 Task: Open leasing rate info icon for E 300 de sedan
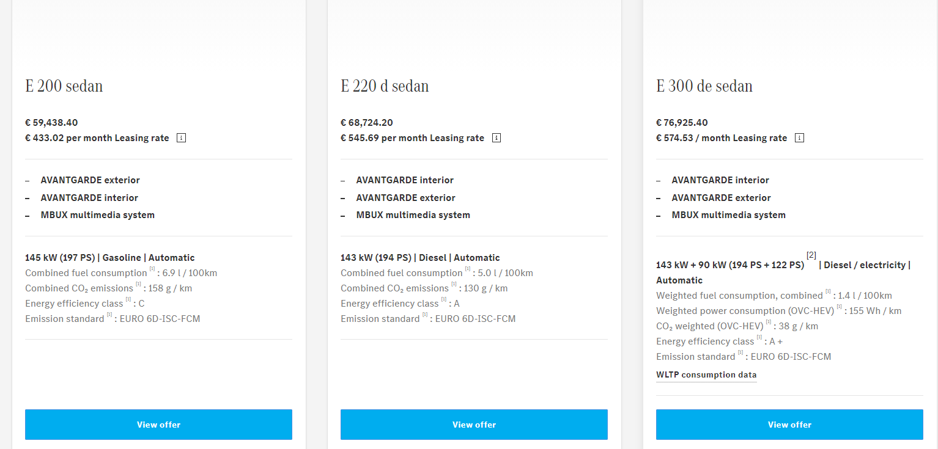click(800, 138)
